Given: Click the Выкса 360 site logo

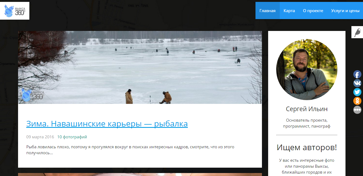Looking at the screenshot, I should pyautogui.click(x=15, y=11).
